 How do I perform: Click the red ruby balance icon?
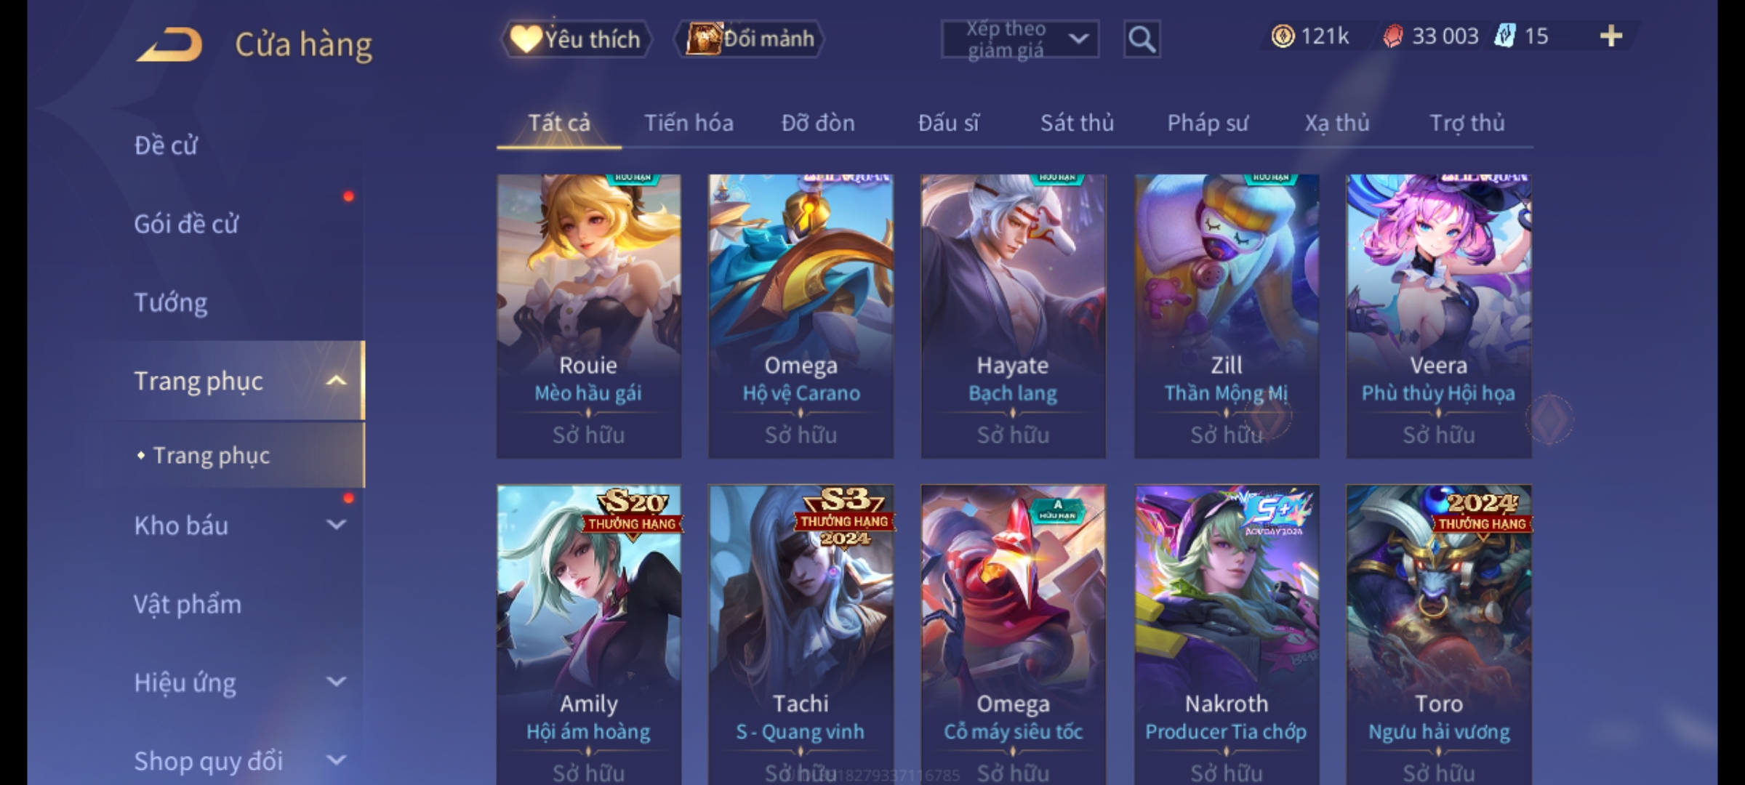point(1392,36)
